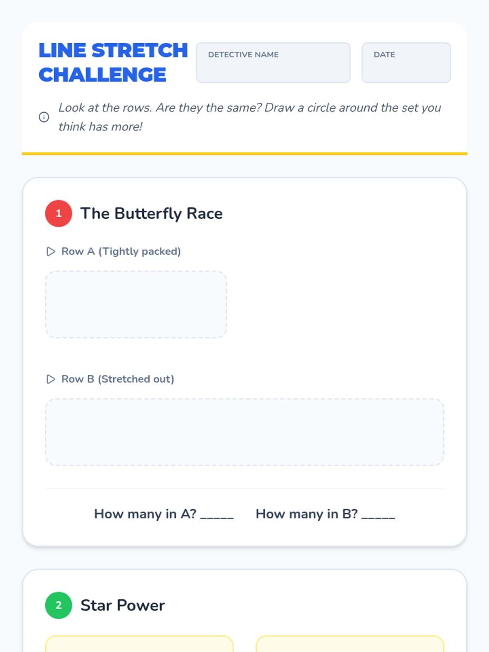Click the Row A tightly packed dashed box
Image resolution: width=489 pixels, height=652 pixels.
point(136,304)
